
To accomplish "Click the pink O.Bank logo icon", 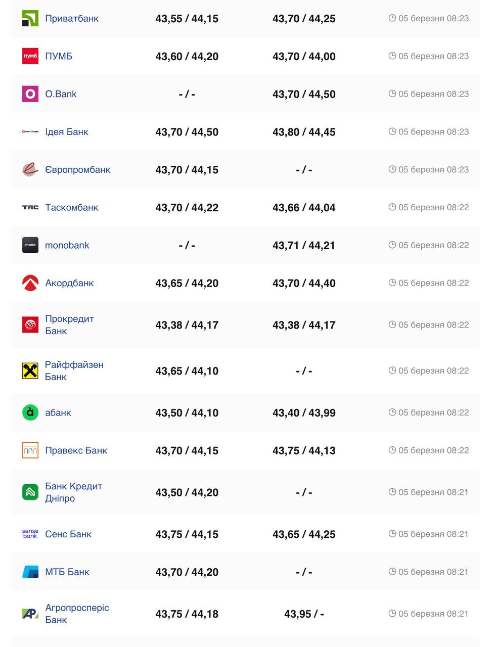I will click(x=30, y=94).
